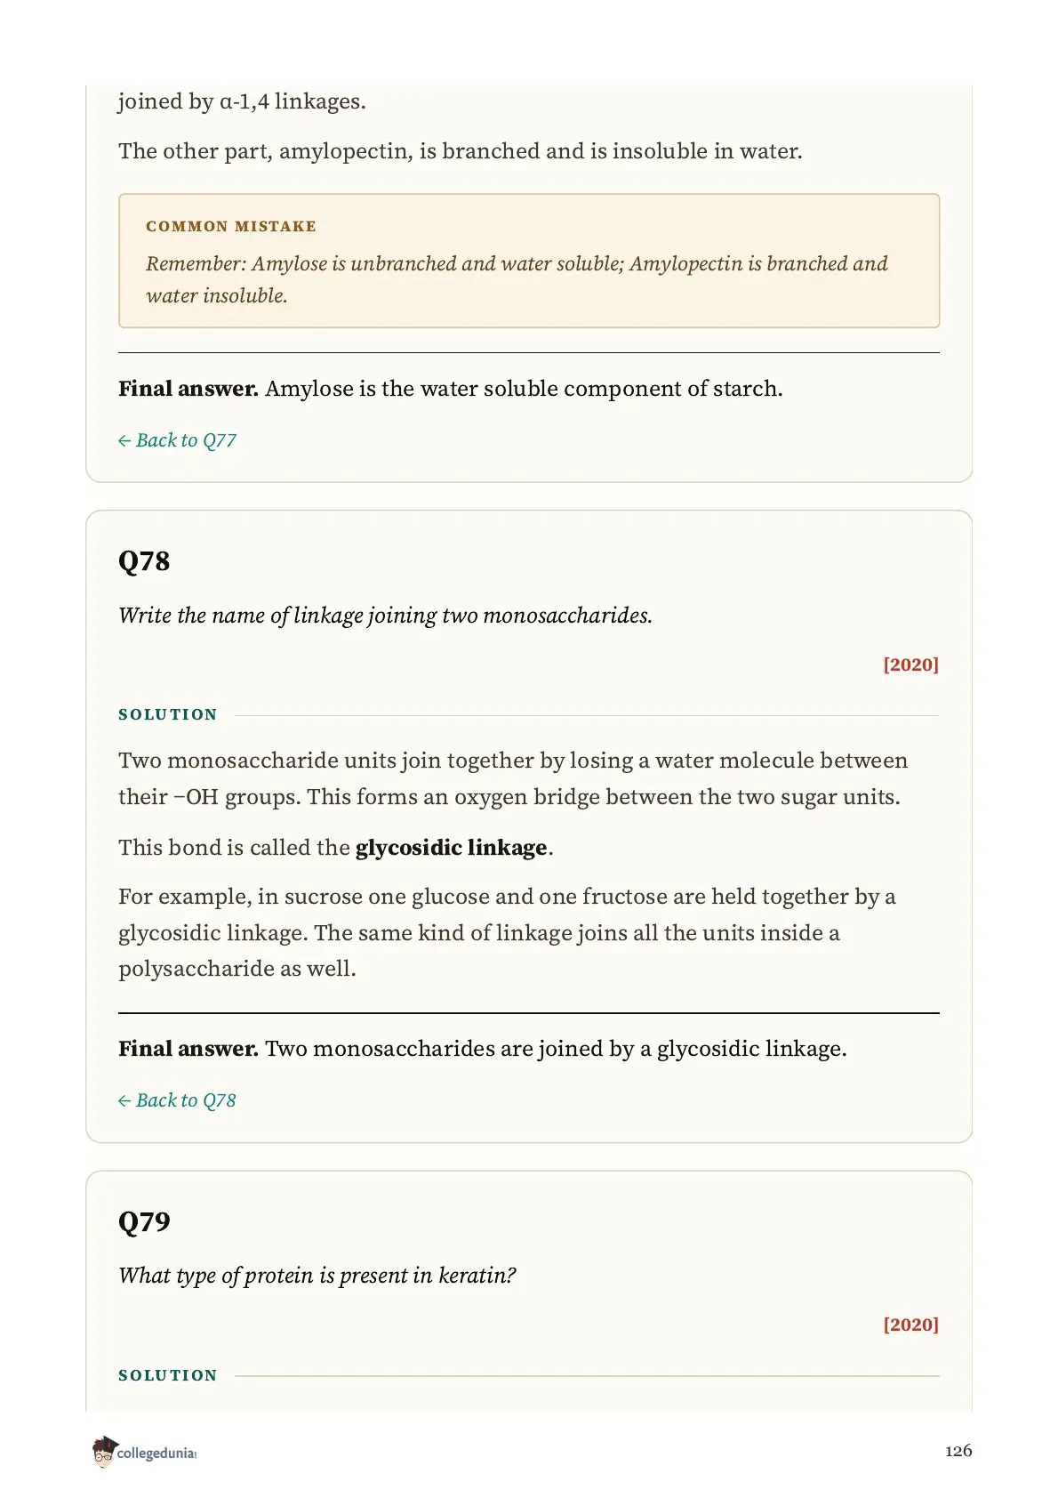The height and width of the screenshot is (1498, 1058).
Task: Click page number 126 in footer
Action: pyautogui.click(x=958, y=1451)
